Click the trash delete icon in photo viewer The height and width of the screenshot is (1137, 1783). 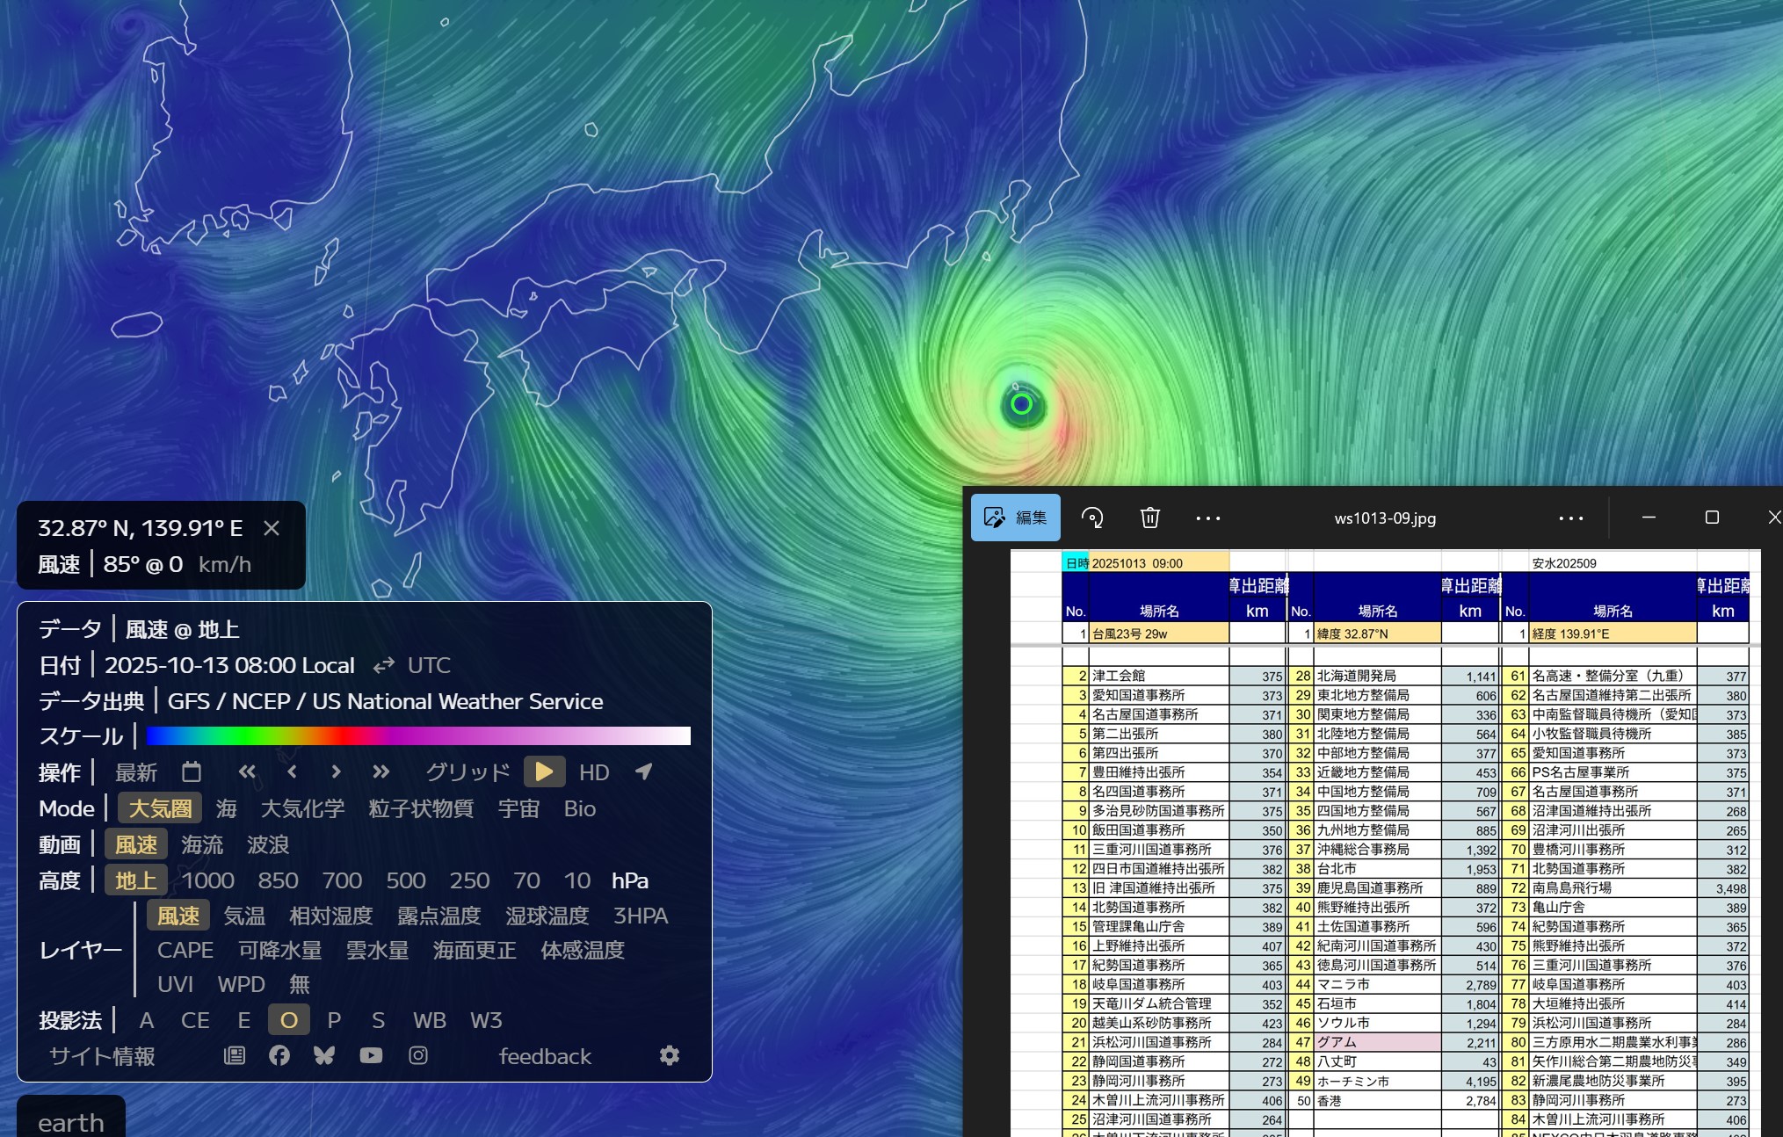coord(1149,518)
